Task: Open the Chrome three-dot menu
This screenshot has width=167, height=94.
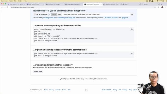Action: pos(165,7)
